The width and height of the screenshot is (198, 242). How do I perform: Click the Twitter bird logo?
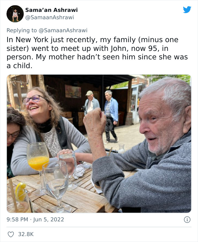187,10
